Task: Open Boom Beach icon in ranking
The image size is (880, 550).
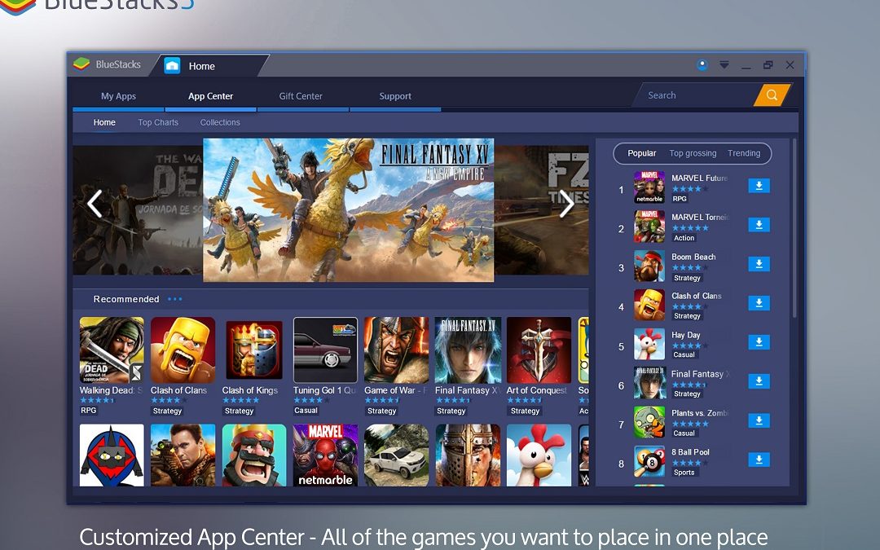Action: [649, 266]
